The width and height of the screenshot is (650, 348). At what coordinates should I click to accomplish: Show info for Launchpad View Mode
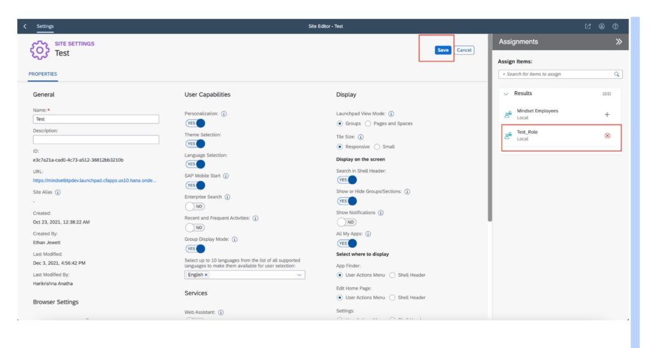click(x=391, y=114)
